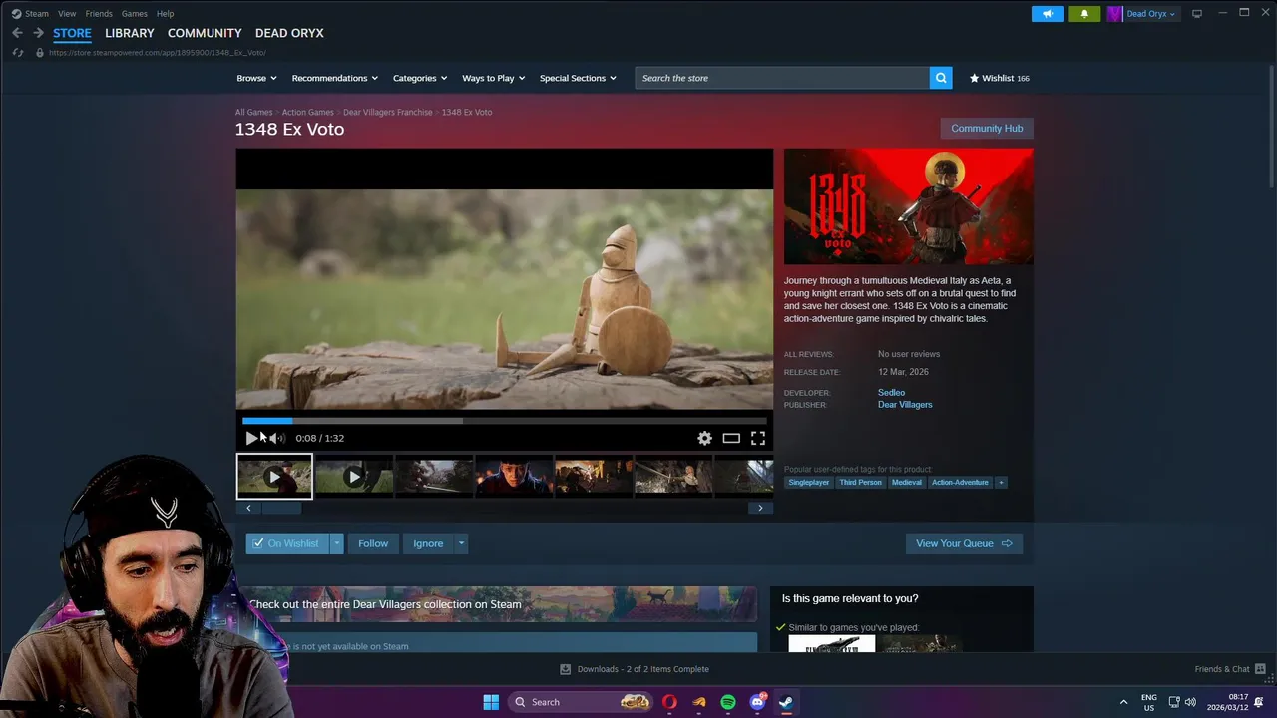Click the Ignore button
The height and width of the screenshot is (718, 1277).
point(428,543)
